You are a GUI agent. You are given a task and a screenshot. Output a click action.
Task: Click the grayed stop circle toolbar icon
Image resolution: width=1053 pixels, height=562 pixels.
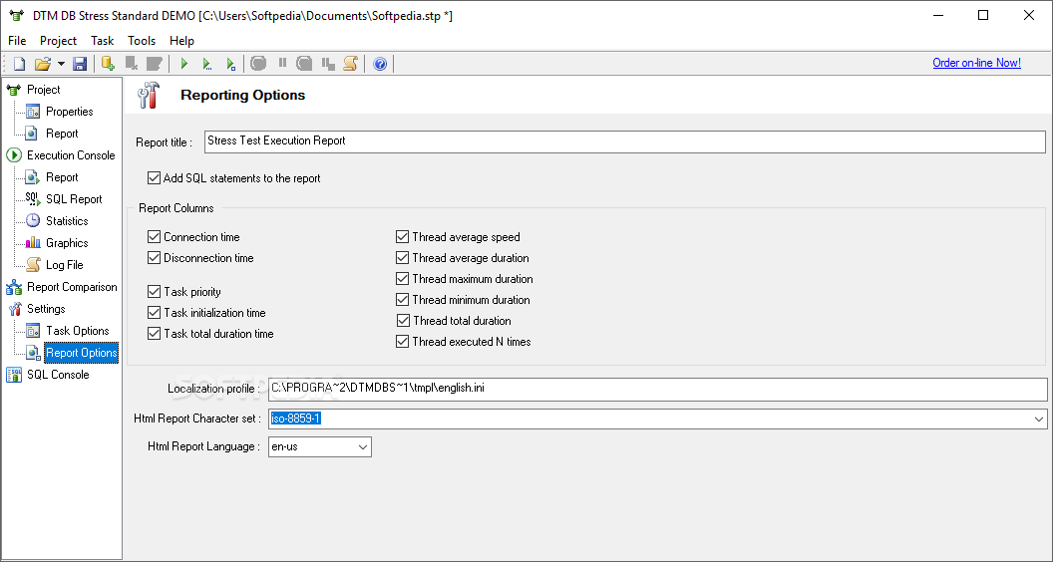(258, 64)
